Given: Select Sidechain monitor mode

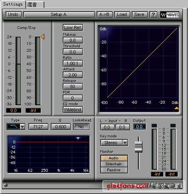Looking at the screenshot, I should coord(114,164).
